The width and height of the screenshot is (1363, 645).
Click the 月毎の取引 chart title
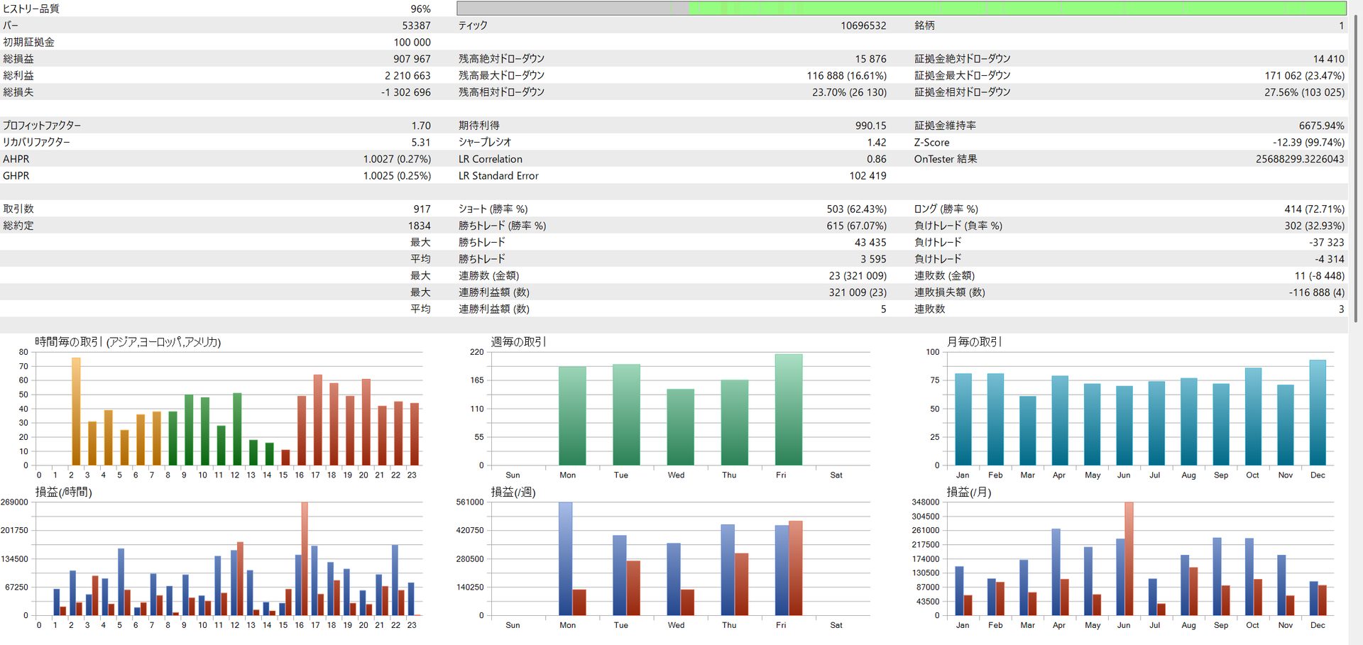pyautogui.click(x=974, y=342)
